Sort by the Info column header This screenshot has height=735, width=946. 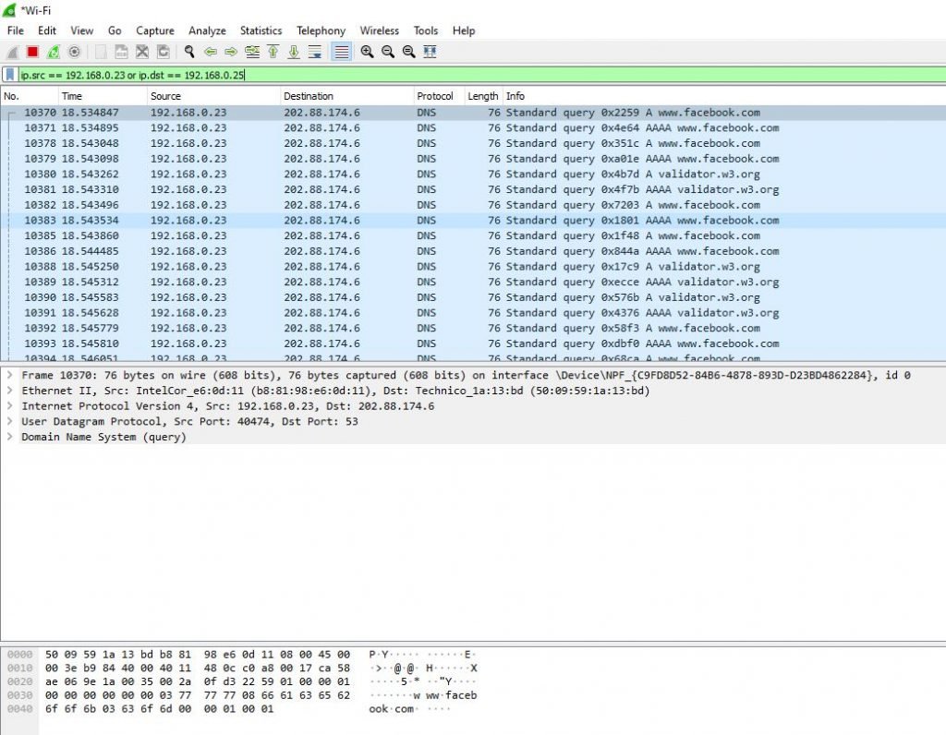coord(724,96)
